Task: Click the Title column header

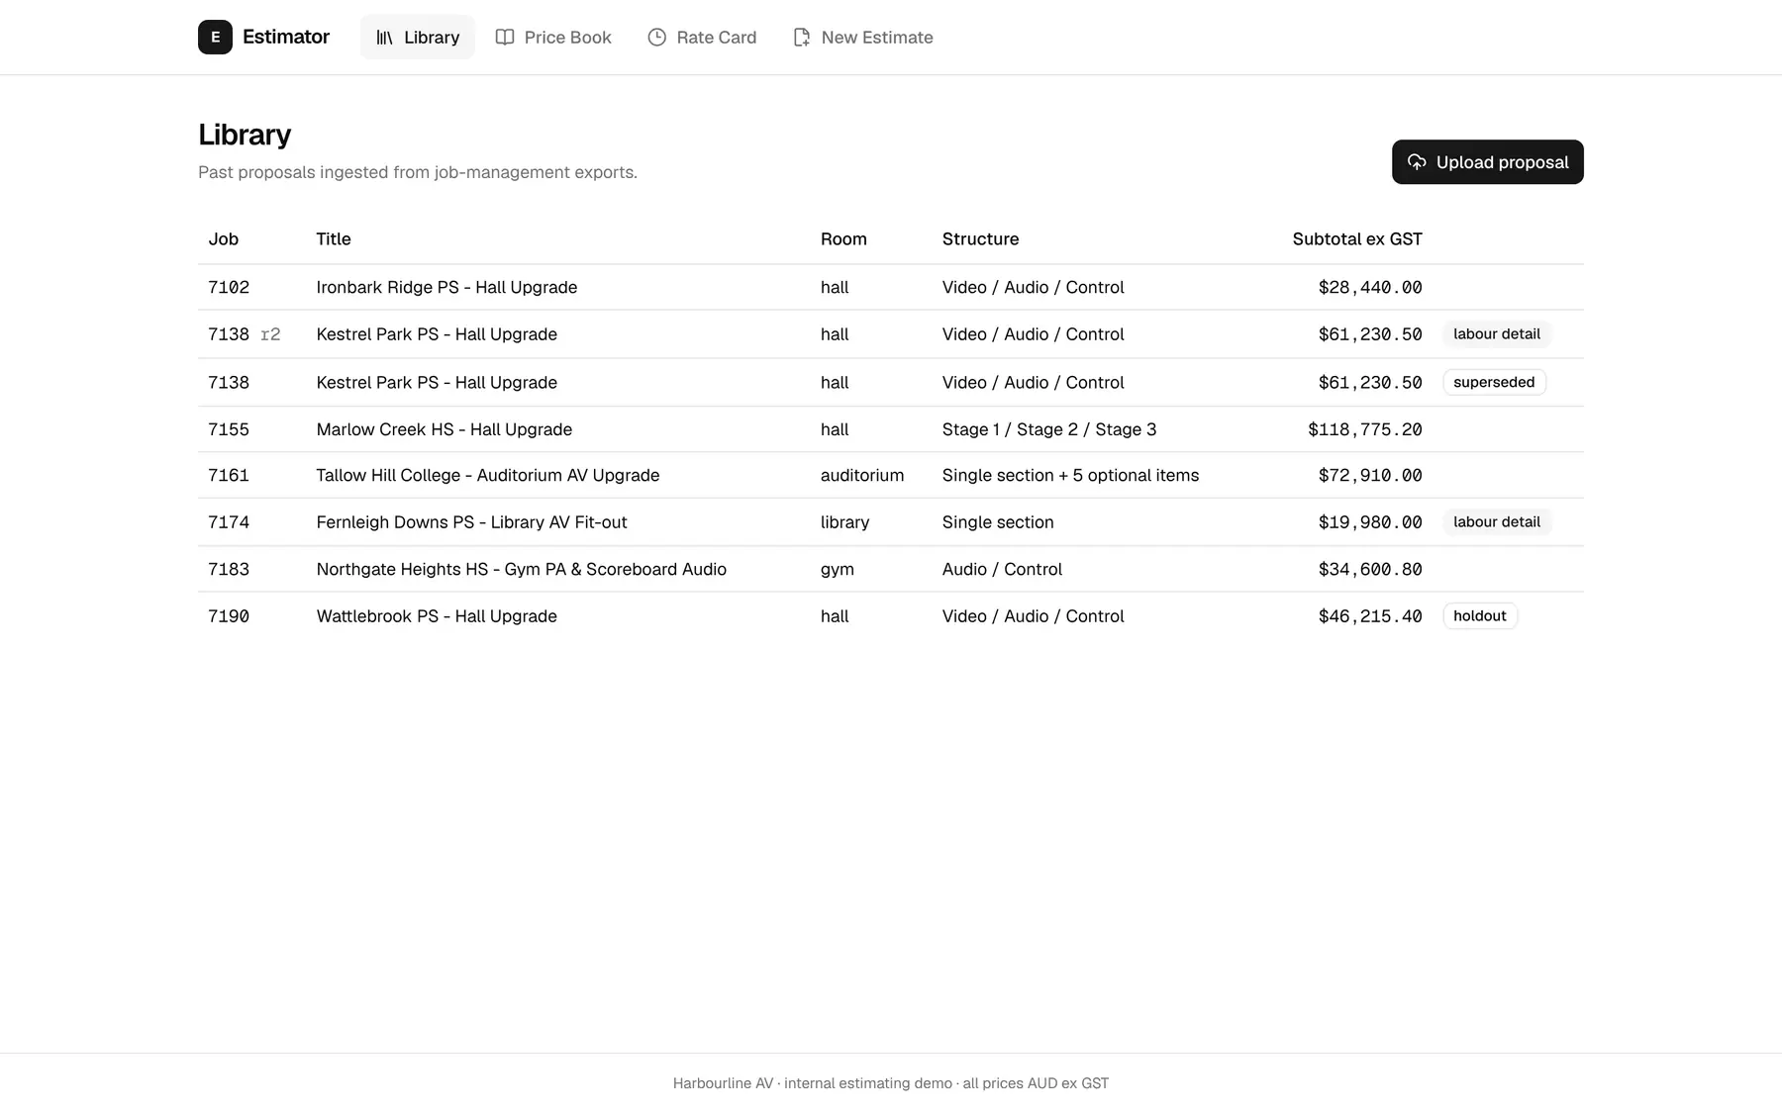Action: click(x=334, y=238)
